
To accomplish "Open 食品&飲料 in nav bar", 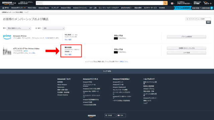I will click(138, 8).
